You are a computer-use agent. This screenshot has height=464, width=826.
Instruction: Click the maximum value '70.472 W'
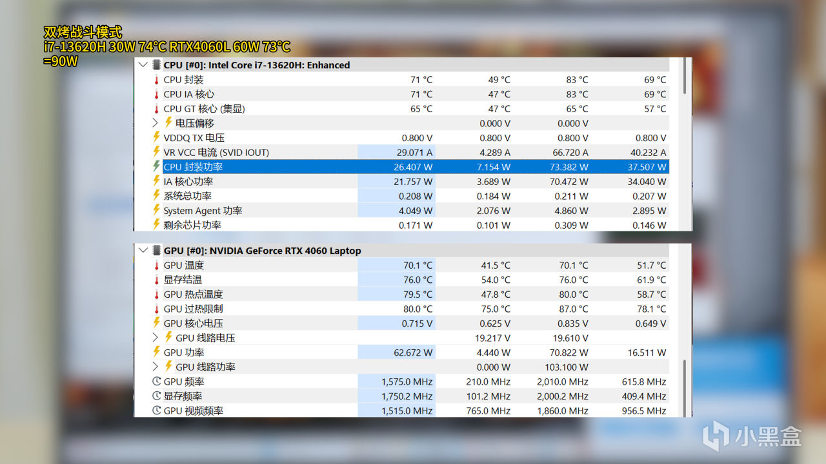[569, 182]
